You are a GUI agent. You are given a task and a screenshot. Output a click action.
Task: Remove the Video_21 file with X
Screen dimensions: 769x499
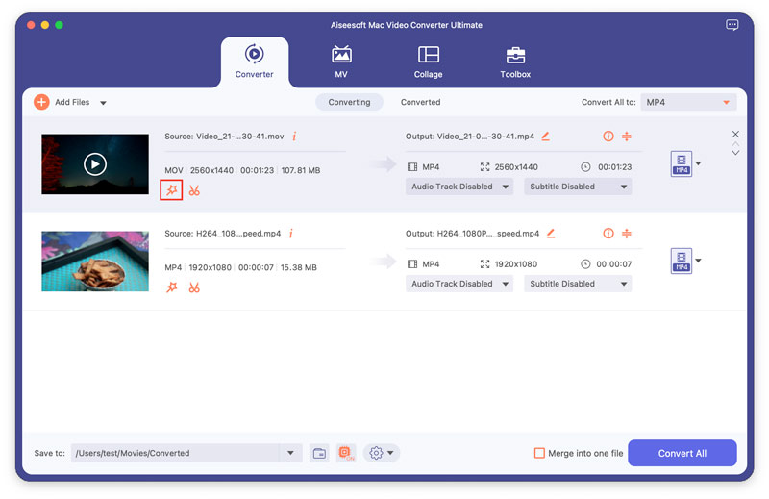point(735,134)
